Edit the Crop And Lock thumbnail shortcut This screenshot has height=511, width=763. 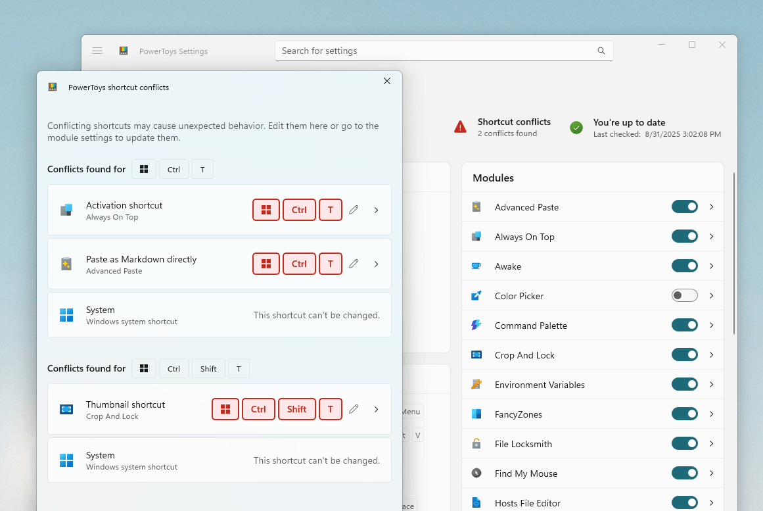click(x=354, y=409)
